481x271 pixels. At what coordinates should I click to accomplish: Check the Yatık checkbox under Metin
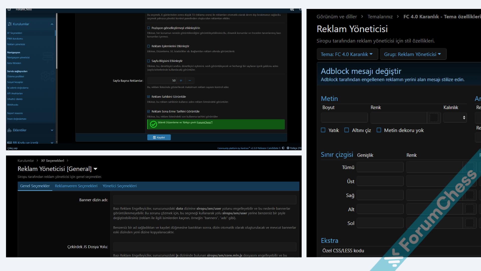[323, 130]
